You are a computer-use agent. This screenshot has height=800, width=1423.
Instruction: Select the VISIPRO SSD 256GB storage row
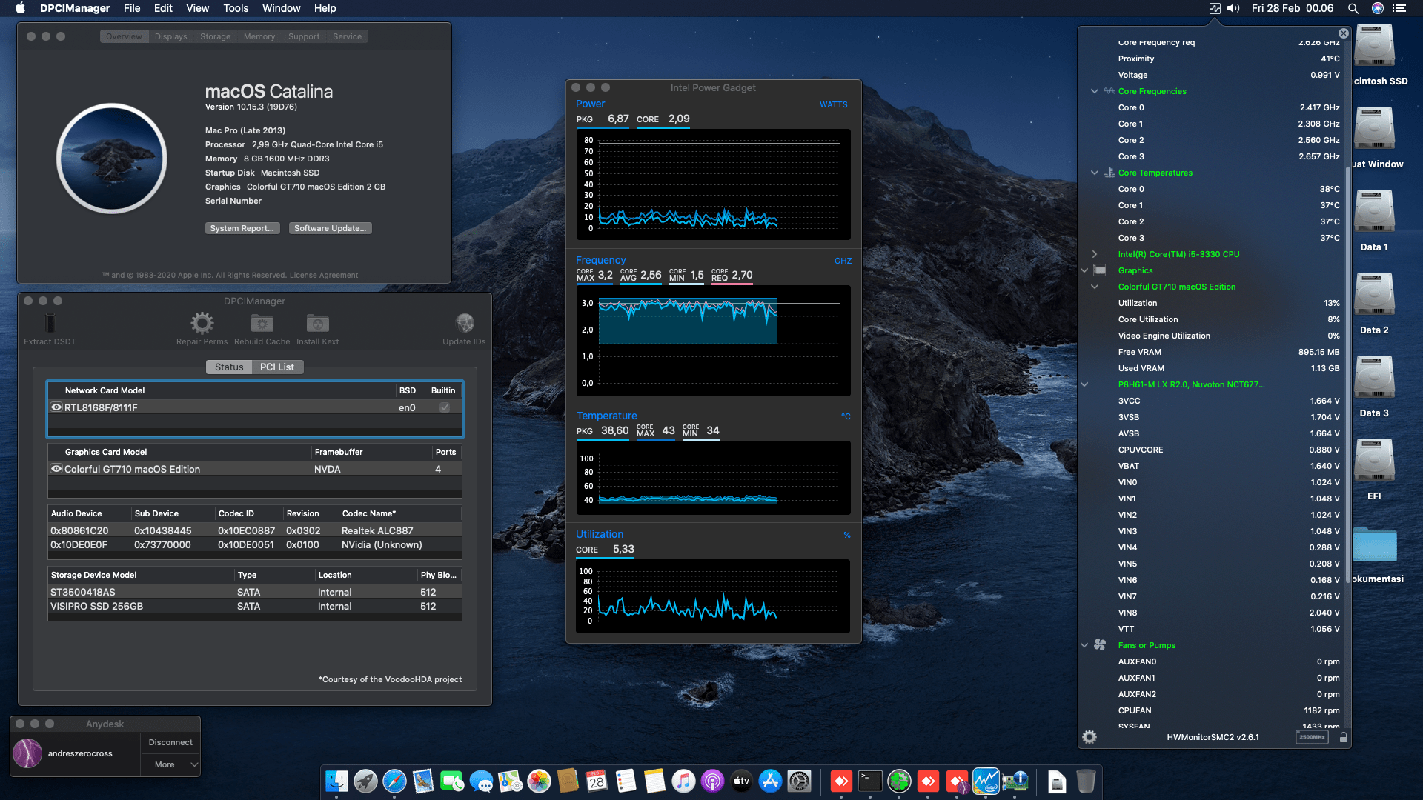click(x=255, y=606)
